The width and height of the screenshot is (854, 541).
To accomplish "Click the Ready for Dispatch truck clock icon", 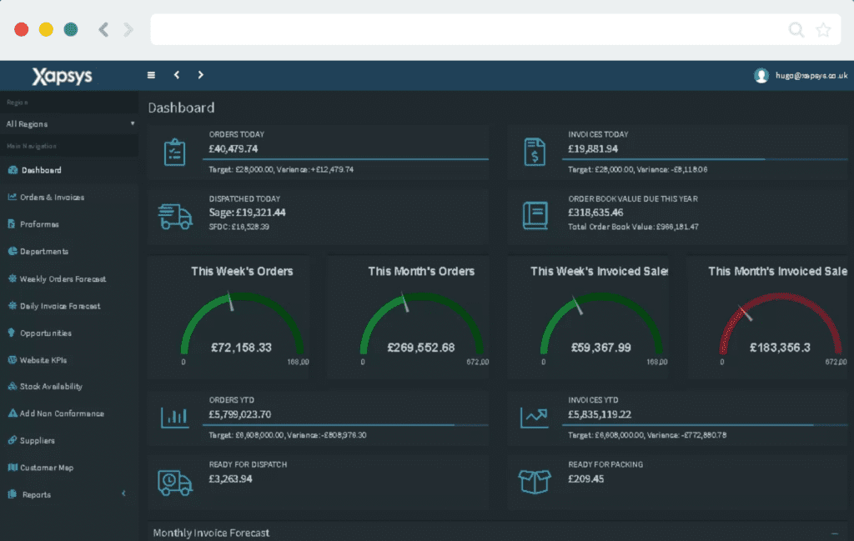I will click(x=174, y=482).
